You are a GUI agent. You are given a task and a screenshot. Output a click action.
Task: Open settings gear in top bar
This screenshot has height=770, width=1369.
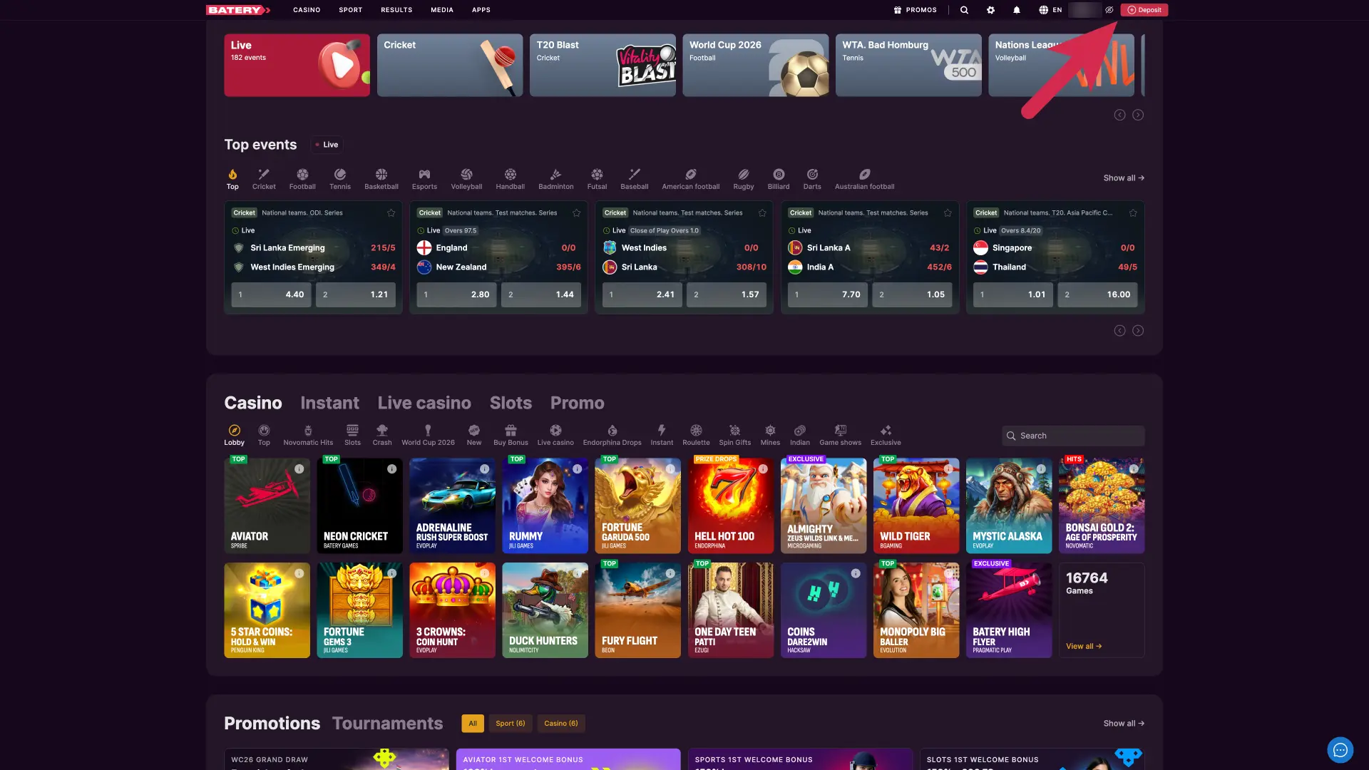point(990,10)
